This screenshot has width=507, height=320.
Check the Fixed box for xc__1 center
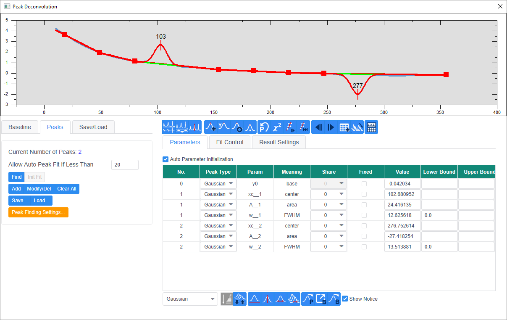pyautogui.click(x=364, y=194)
